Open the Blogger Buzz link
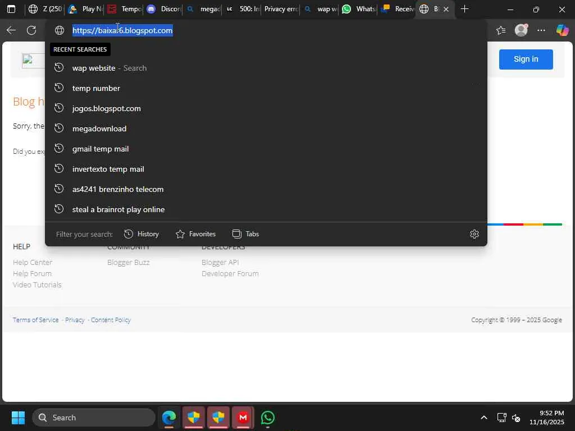The image size is (575, 431). 129,263
